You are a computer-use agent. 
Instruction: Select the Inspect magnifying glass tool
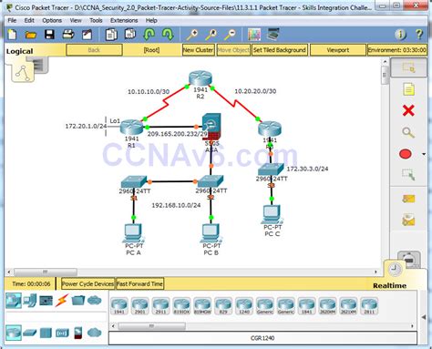(x=408, y=132)
